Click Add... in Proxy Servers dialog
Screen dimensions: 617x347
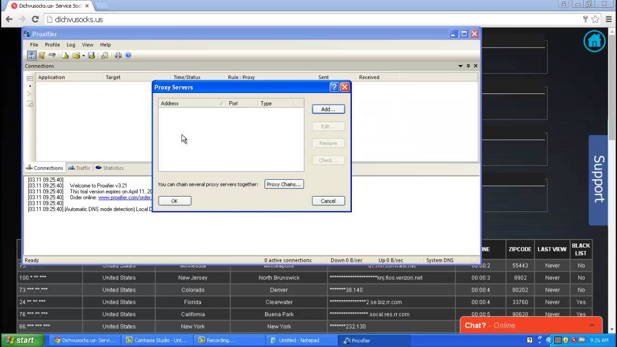point(328,109)
